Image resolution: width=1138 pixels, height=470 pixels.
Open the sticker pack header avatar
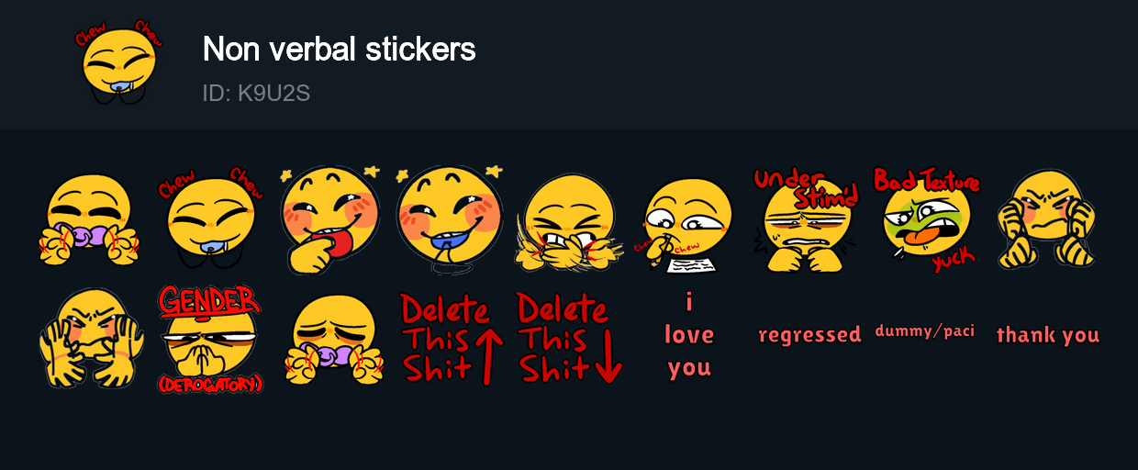pyautogui.click(x=118, y=61)
